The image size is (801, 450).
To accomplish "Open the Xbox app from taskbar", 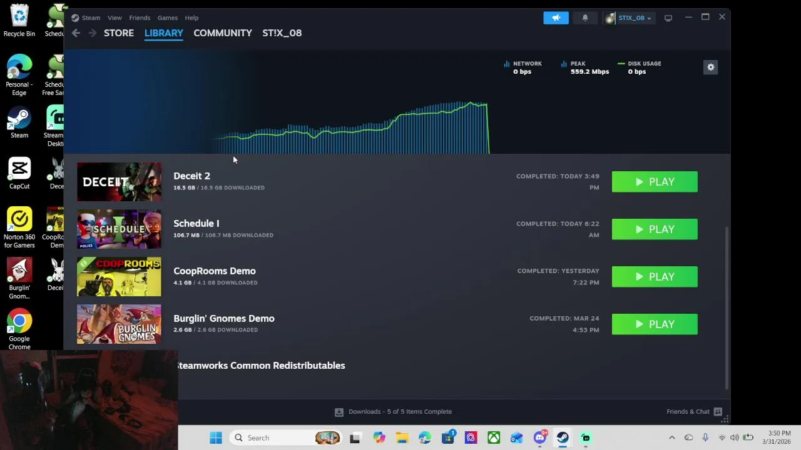I will pos(494,438).
